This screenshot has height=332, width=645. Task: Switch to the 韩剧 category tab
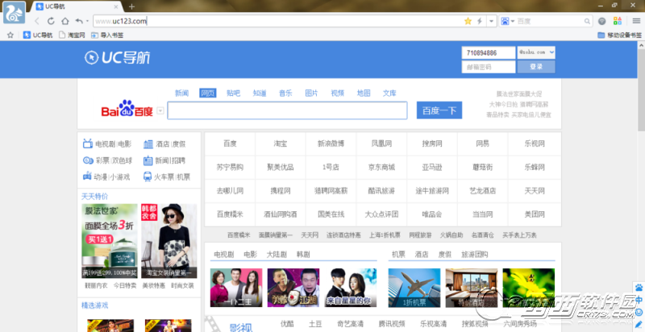coord(303,255)
